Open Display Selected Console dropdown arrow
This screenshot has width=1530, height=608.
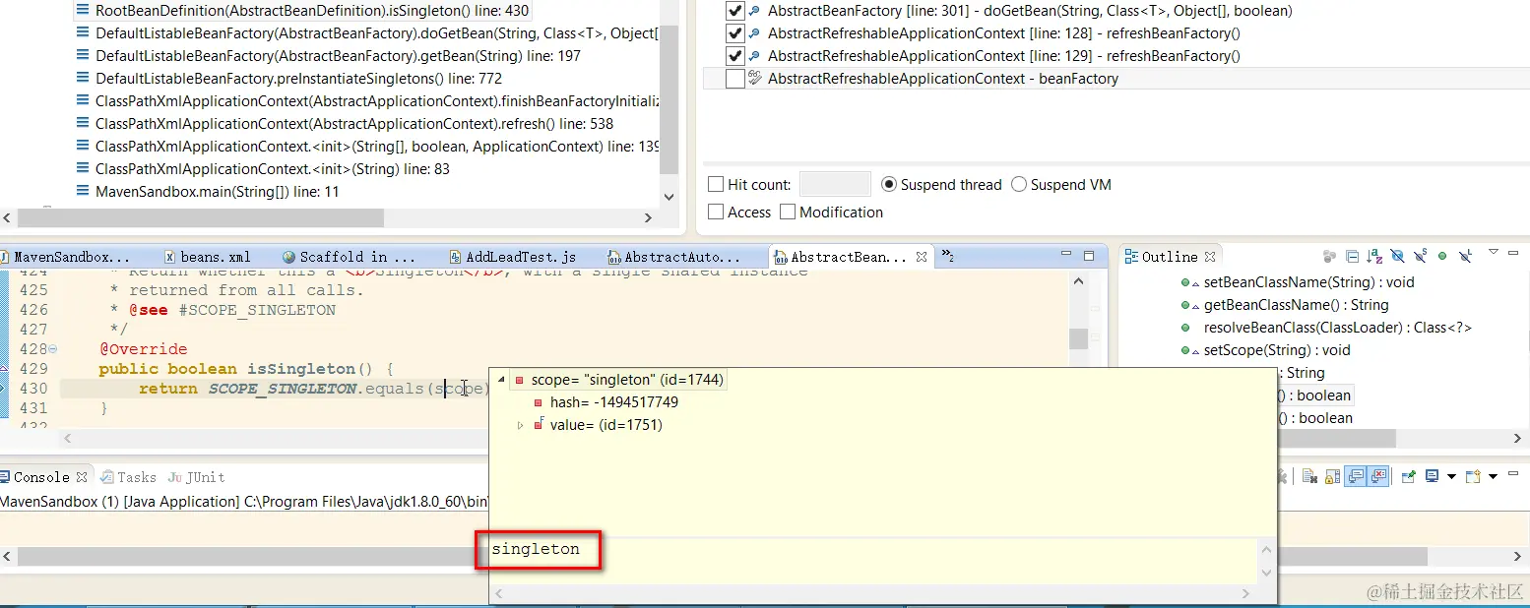pos(1451,477)
